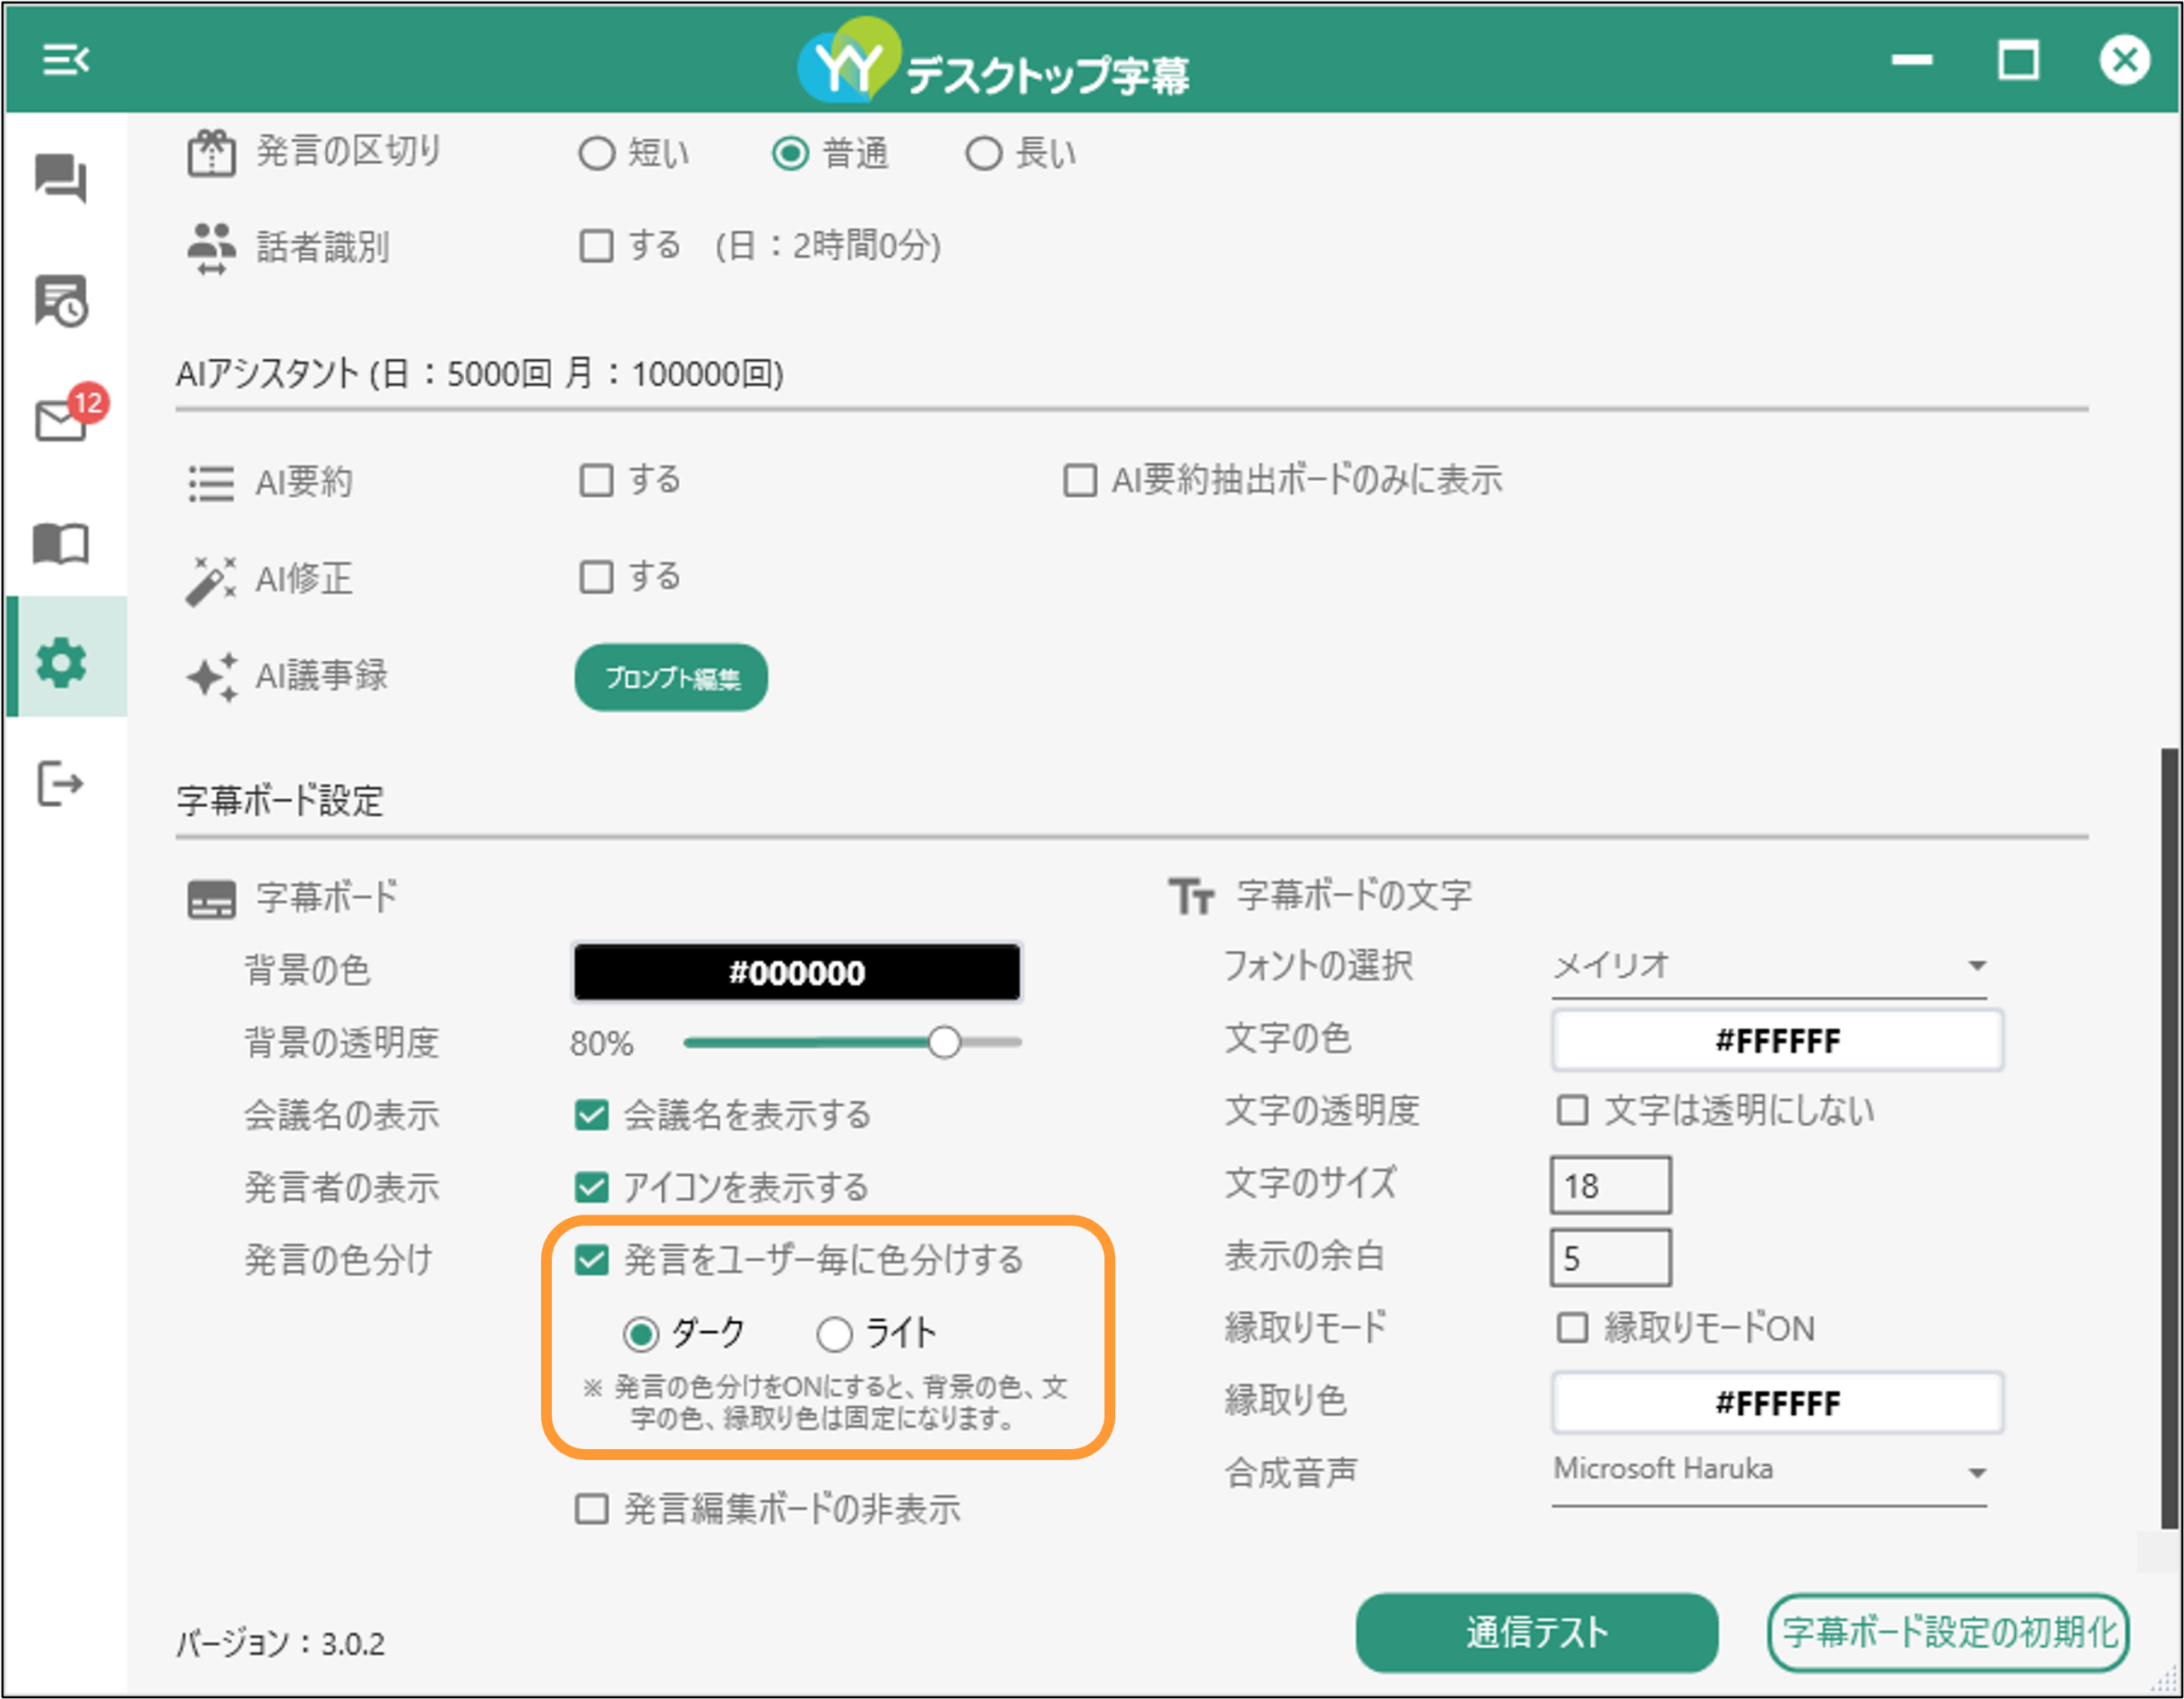Open the chat conversations sidebar icon

tap(61, 179)
